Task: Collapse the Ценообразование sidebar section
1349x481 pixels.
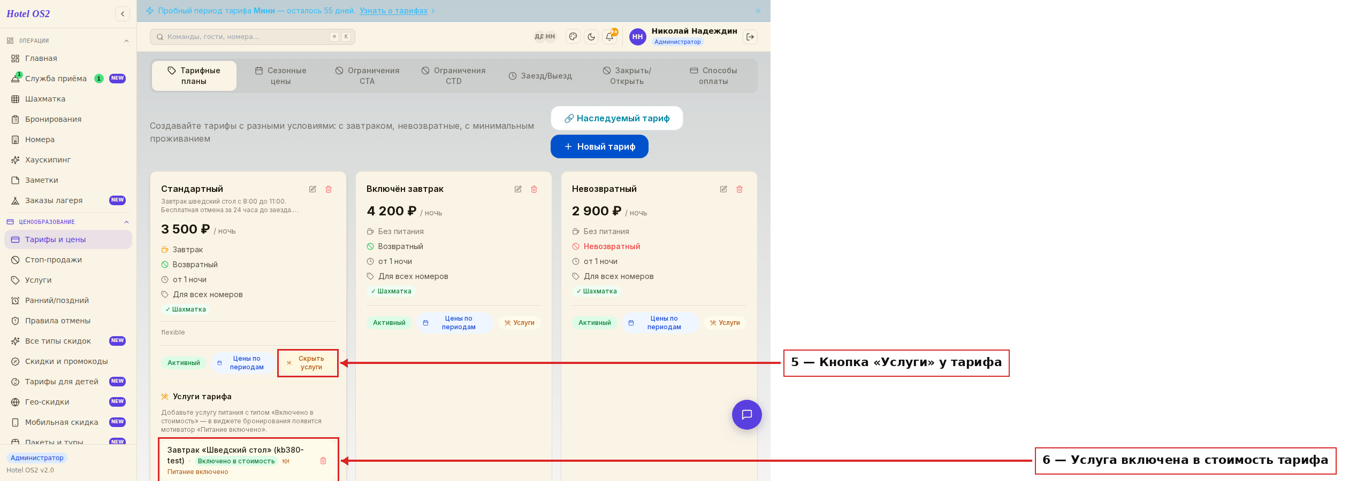Action: click(126, 222)
